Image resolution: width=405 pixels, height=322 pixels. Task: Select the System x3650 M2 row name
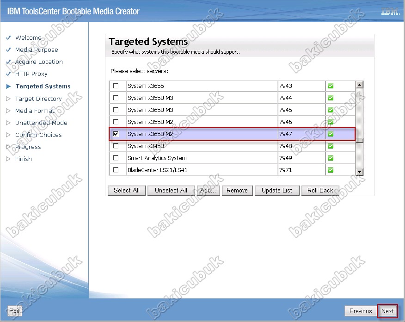point(150,134)
